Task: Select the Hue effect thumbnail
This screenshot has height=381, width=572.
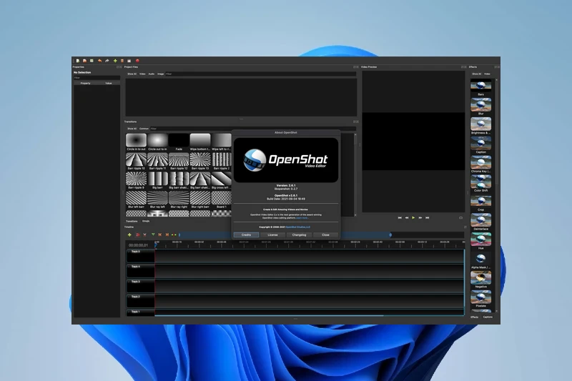Action: click(x=480, y=241)
